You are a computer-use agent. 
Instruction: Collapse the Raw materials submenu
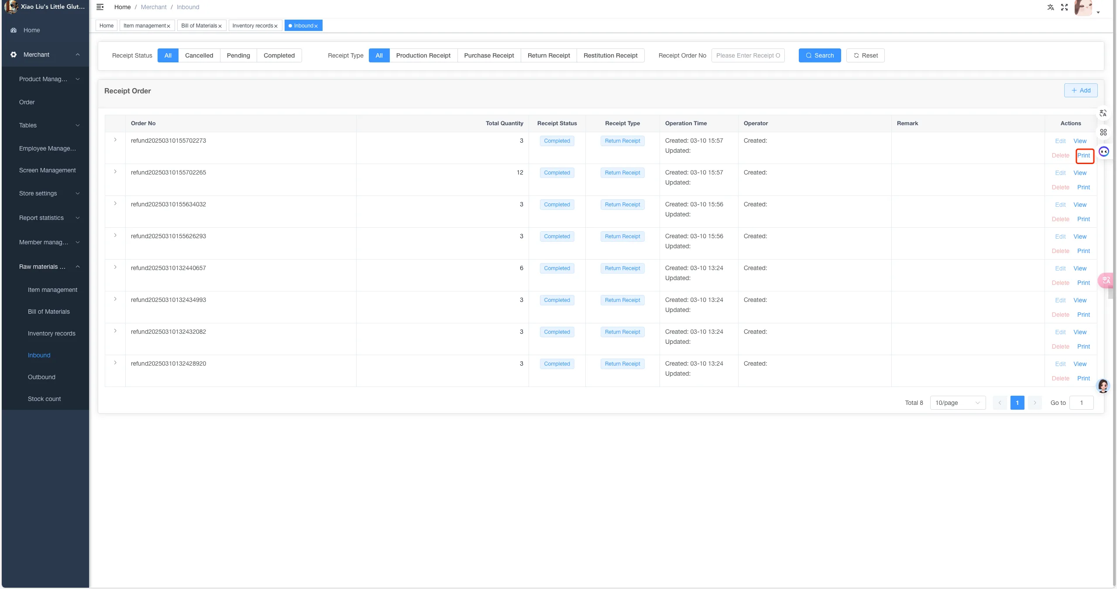coord(45,267)
